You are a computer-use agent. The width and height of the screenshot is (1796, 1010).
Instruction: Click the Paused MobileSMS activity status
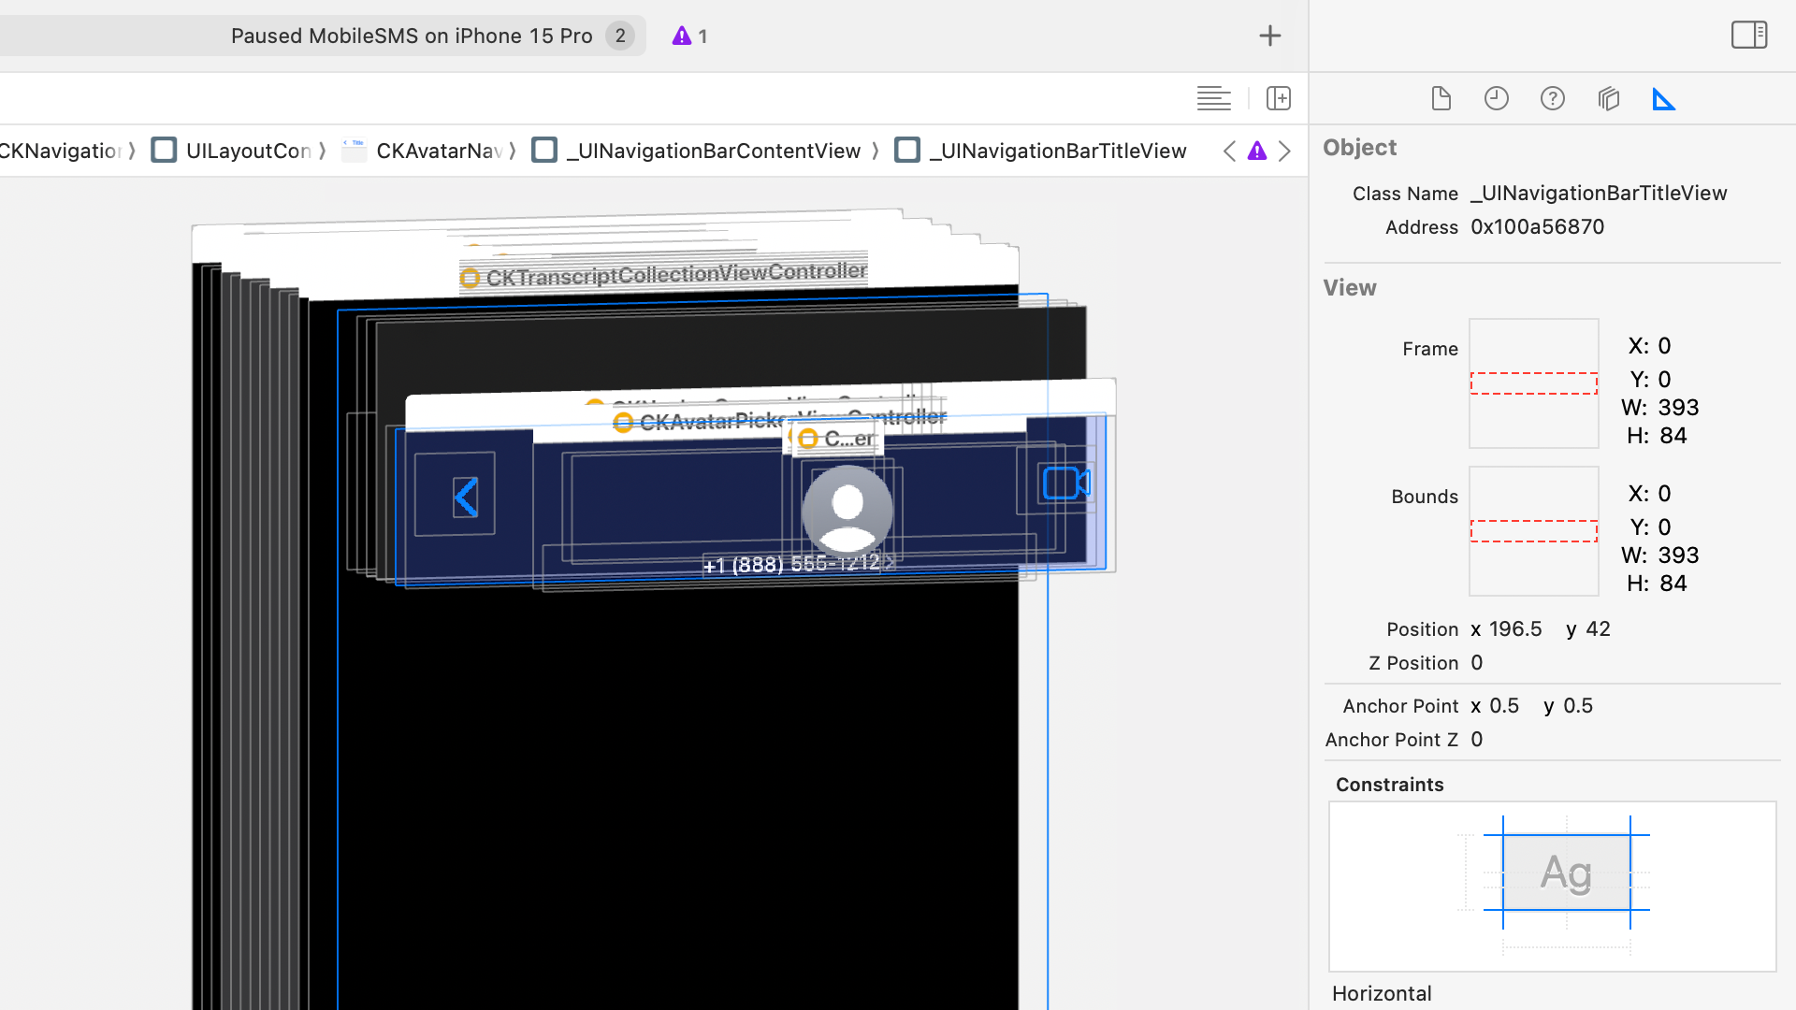(x=412, y=36)
